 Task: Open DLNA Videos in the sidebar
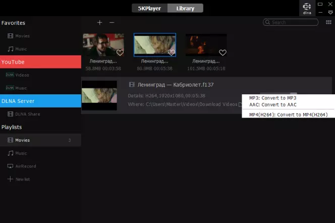(x=40, y=75)
